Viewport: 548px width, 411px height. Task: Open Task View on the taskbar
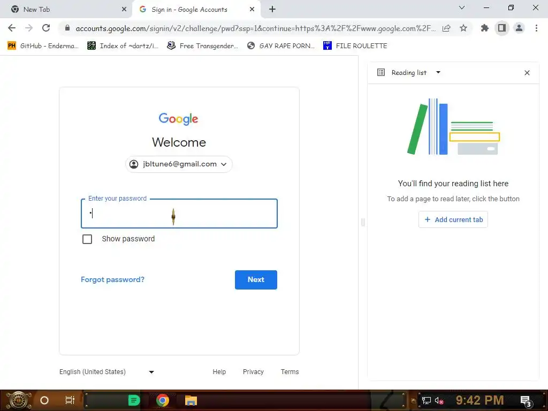[x=70, y=400]
